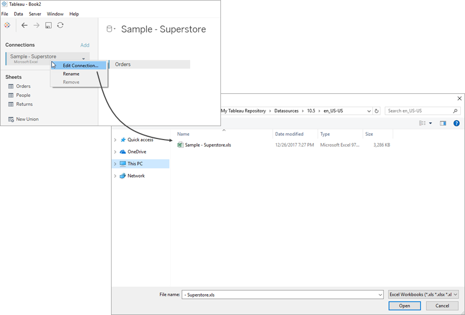
Task: Expand the OneDrive tree node
Action: tap(115, 151)
